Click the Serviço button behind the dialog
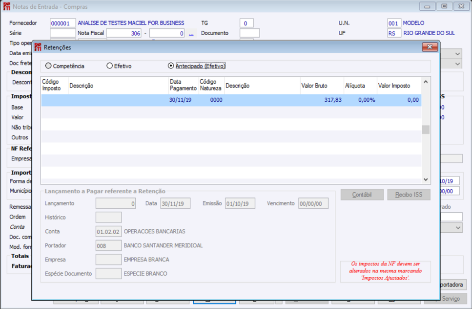Viewport: 472px width, 309px height. pos(451,298)
